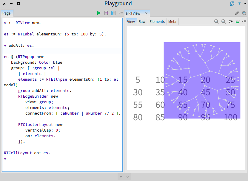The width and height of the screenshot is (248, 181).
Task: Open the bindings table icon
Action: coord(113,13)
